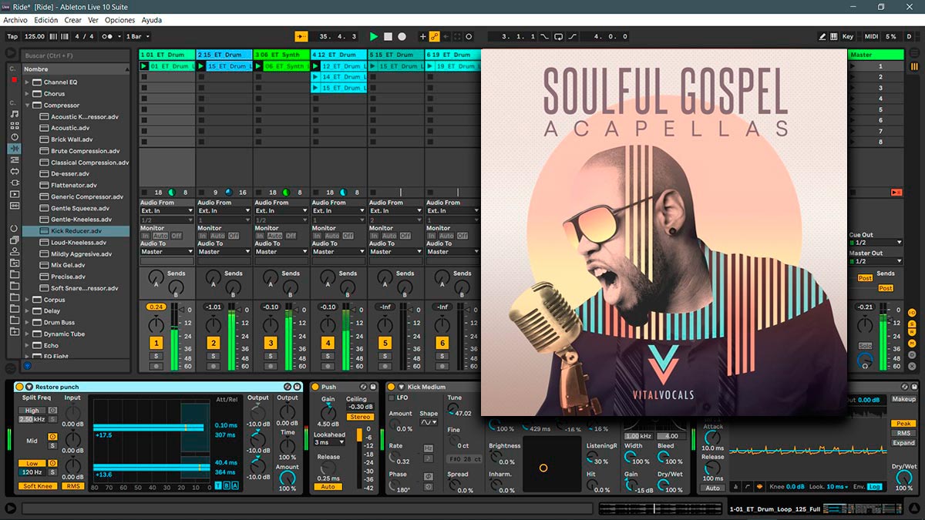Screen dimensions: 925x520
Task: Click the red Collections color tag
Action: pos(14,79)
